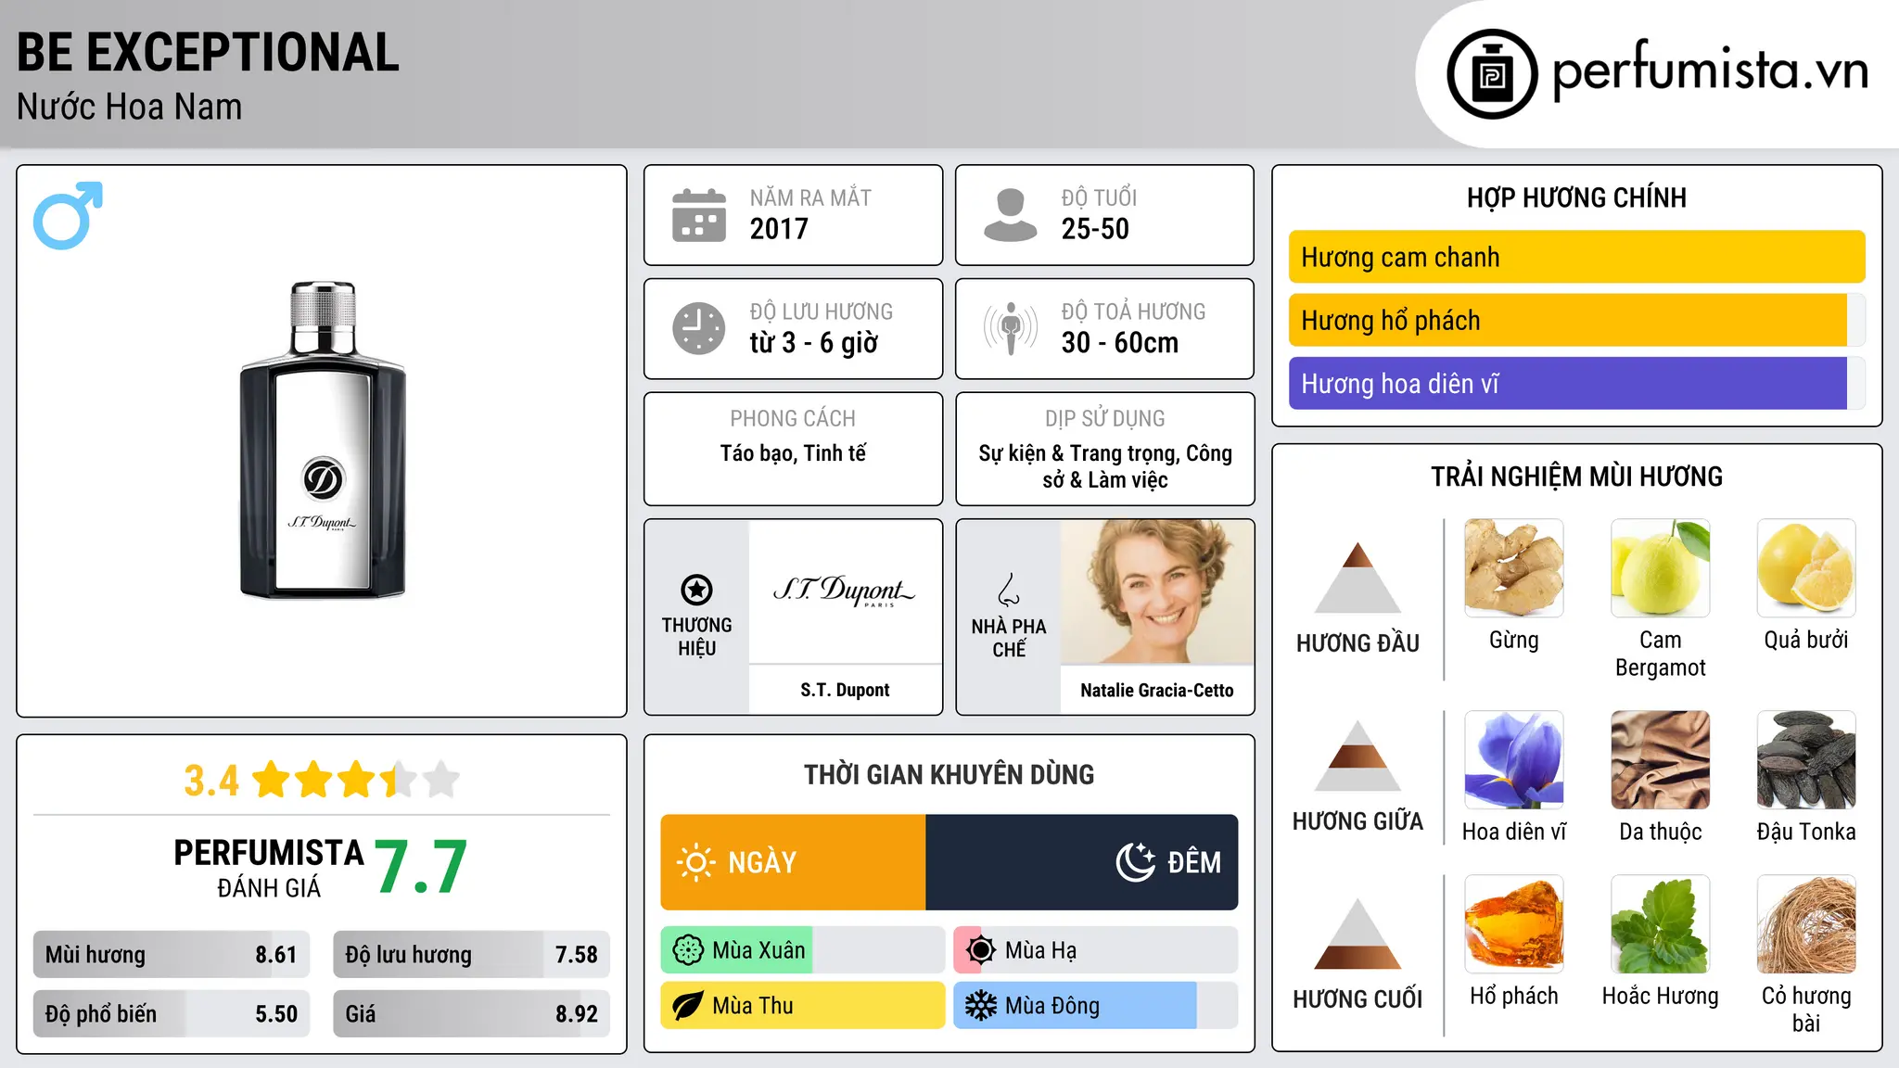
Task: Click the longevity value từ 3 - 6 giờ
Action: tap(813, 343)
